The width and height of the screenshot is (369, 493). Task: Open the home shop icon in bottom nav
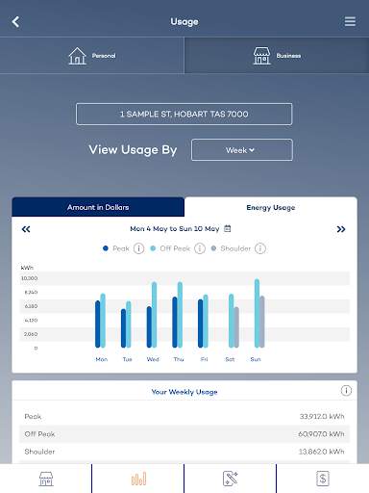[46, 479]
